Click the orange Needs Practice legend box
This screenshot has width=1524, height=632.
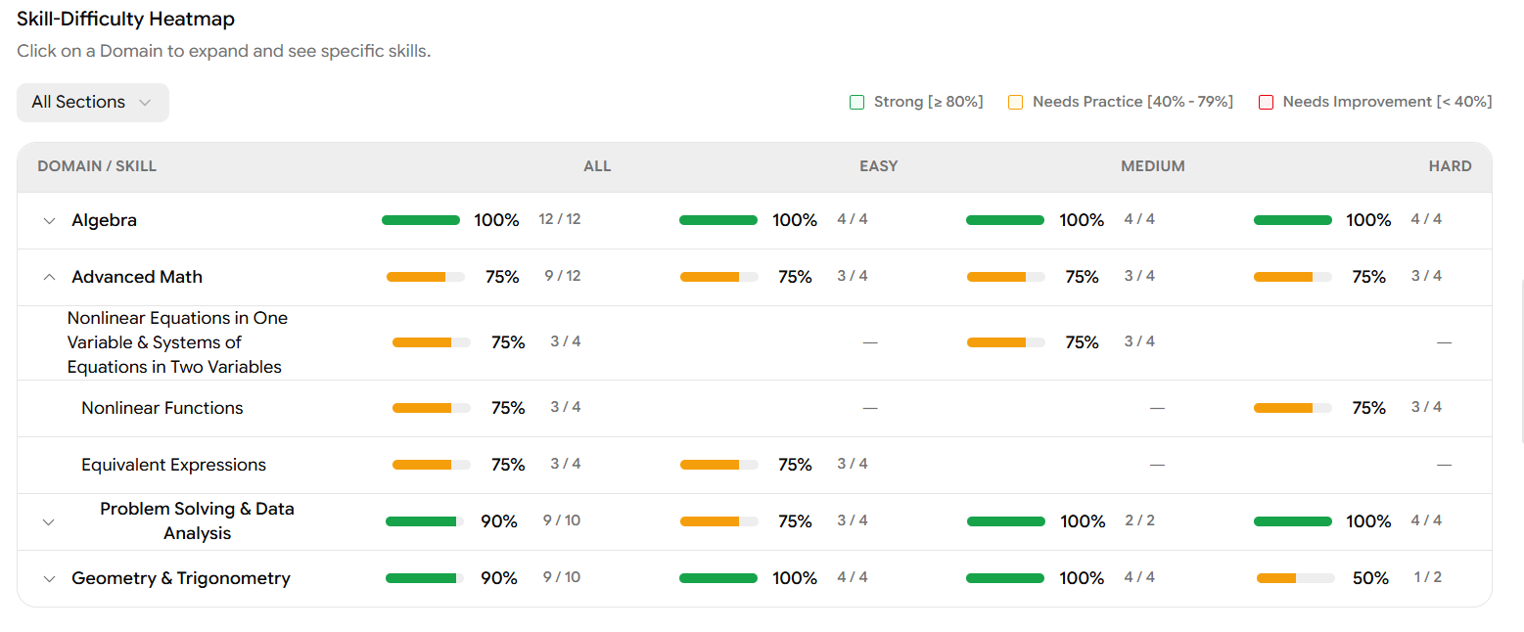pyautogui.click(x=1016, y=103)
